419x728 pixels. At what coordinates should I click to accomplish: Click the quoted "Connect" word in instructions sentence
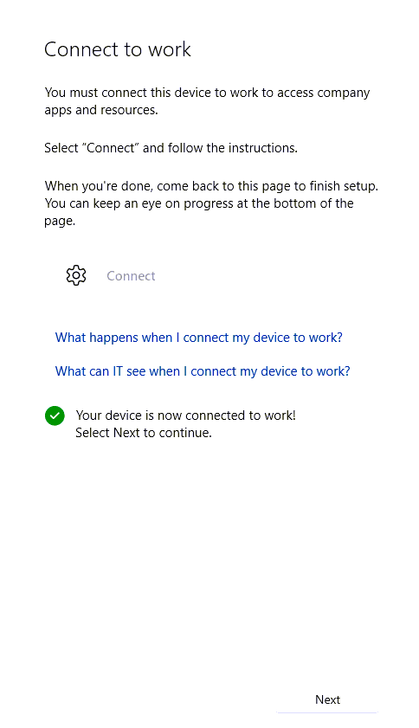[x=111, y=148]
